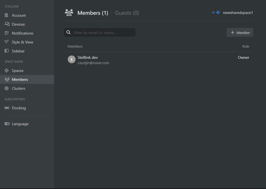Switch to the Guests (0) tab
The image size is (266, 189).
click(x=127, y=13)
